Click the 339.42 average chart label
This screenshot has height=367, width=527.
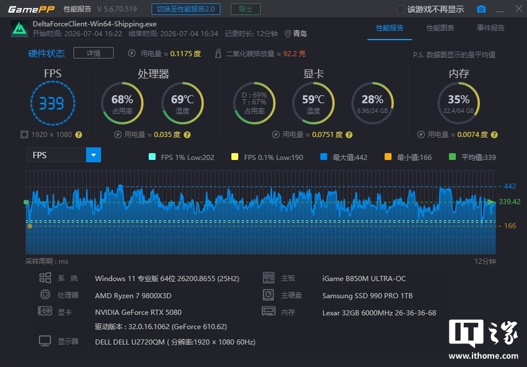click(x=510, y=201)
